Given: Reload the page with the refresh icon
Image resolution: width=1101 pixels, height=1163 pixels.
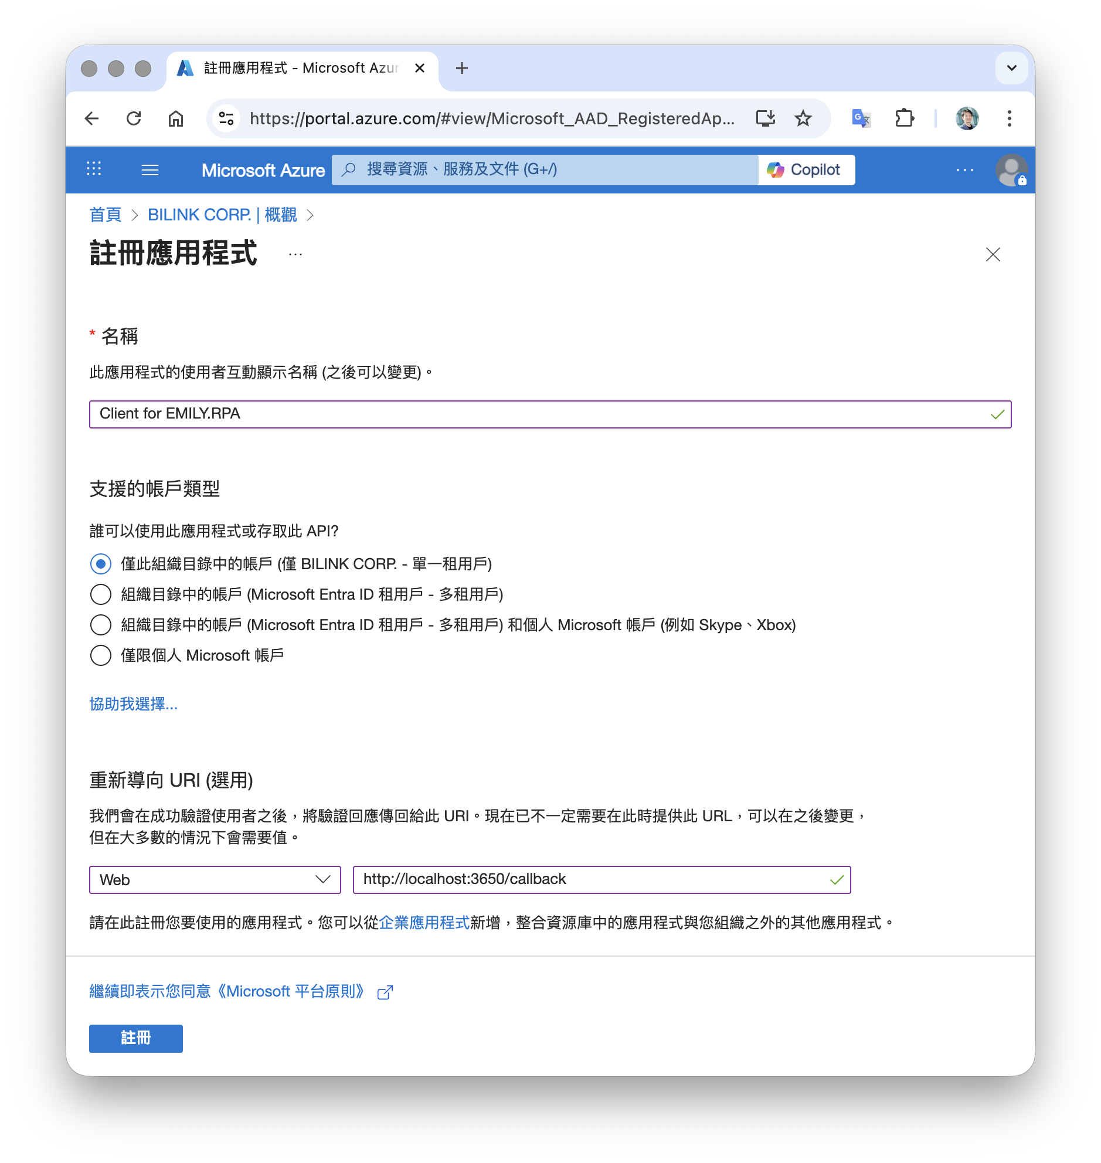Looking at the screenshot, I should (x=134, y=118).
